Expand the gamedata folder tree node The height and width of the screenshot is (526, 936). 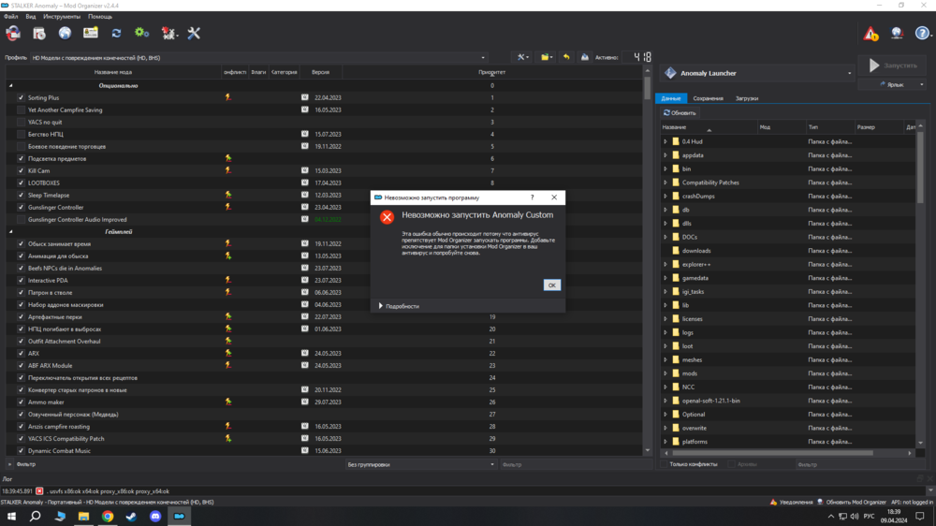tap(665, 278)
